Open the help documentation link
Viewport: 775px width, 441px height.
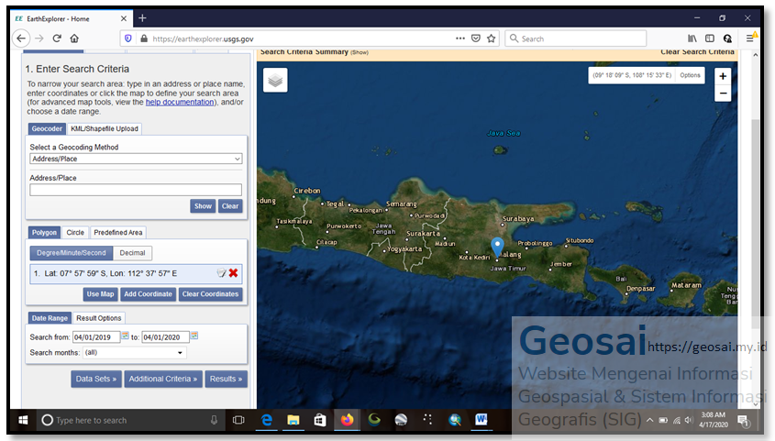click(180, 102)
